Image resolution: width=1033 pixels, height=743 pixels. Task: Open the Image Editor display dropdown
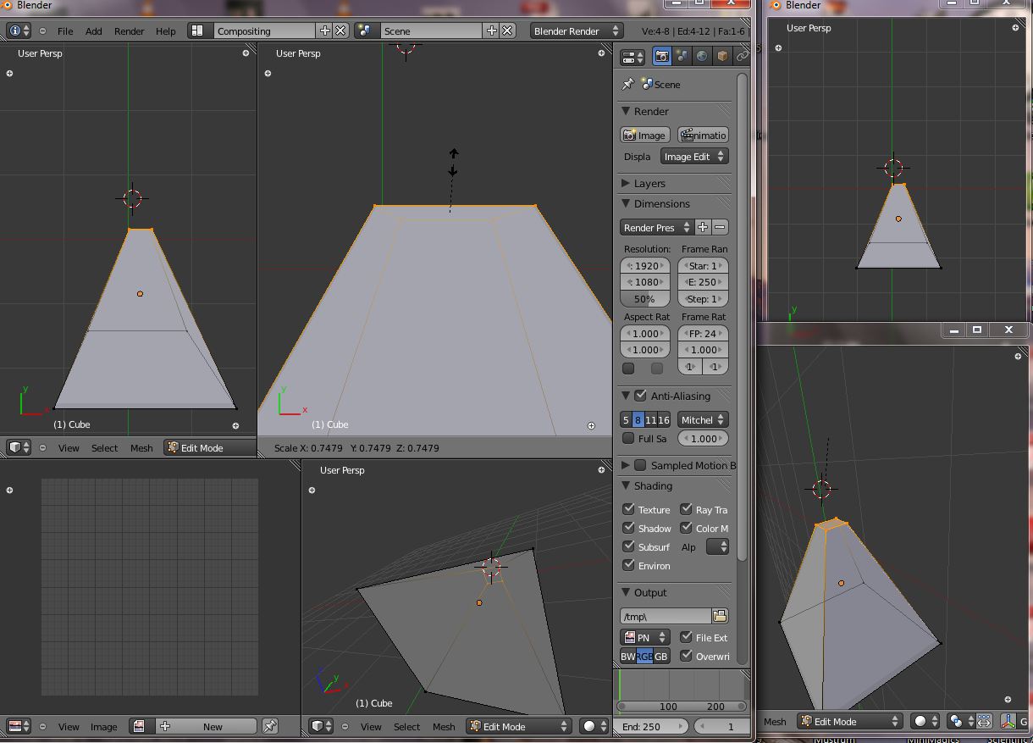point(694,157)
